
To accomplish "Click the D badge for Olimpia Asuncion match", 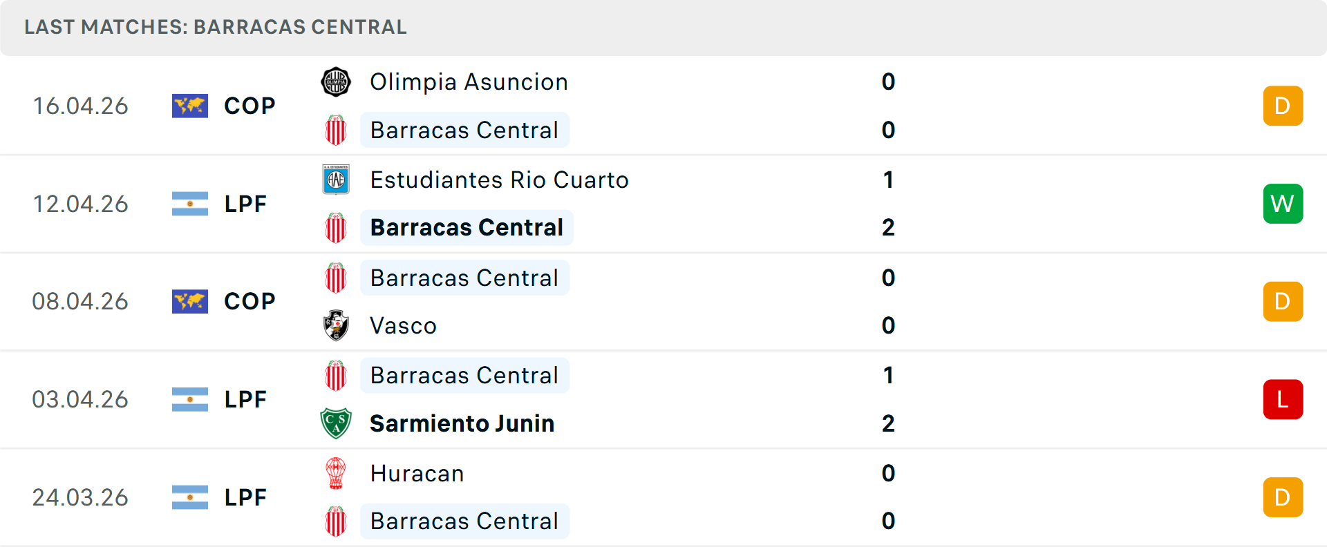I will [x=1283, y=106].
